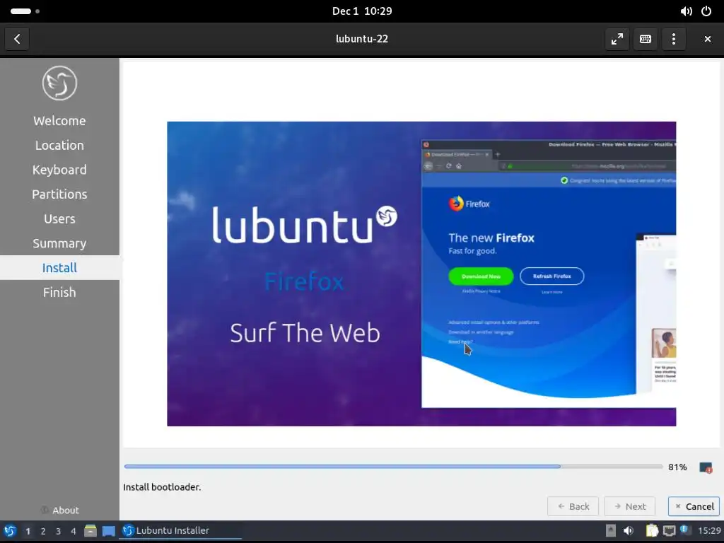Click the removable media tray icon
The image size is (724, 543).
point(610,531)
